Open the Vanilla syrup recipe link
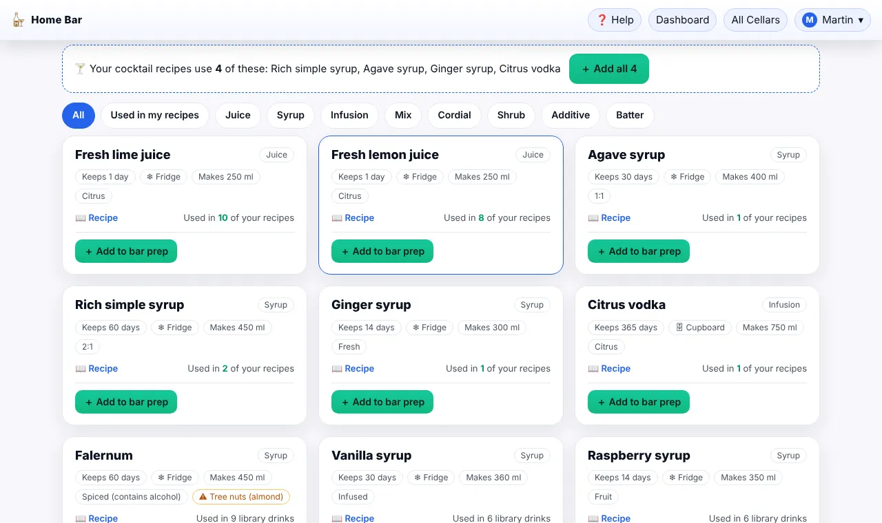Image resolution: width=882 pixels, height=523 pixels. click(353, 518)
